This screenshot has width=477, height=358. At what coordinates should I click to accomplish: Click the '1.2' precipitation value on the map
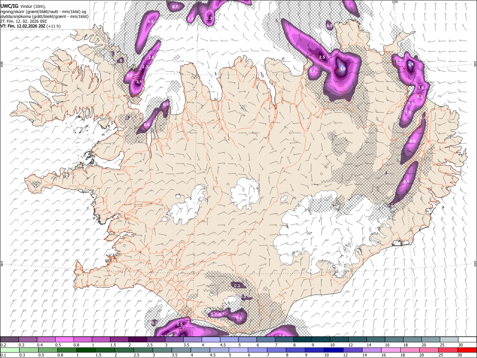[x=420, y=97]
